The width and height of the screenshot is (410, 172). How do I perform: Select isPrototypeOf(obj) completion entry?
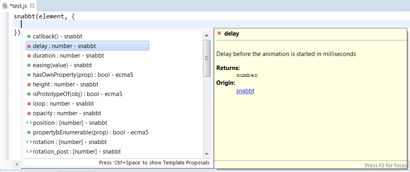point(77,94)
